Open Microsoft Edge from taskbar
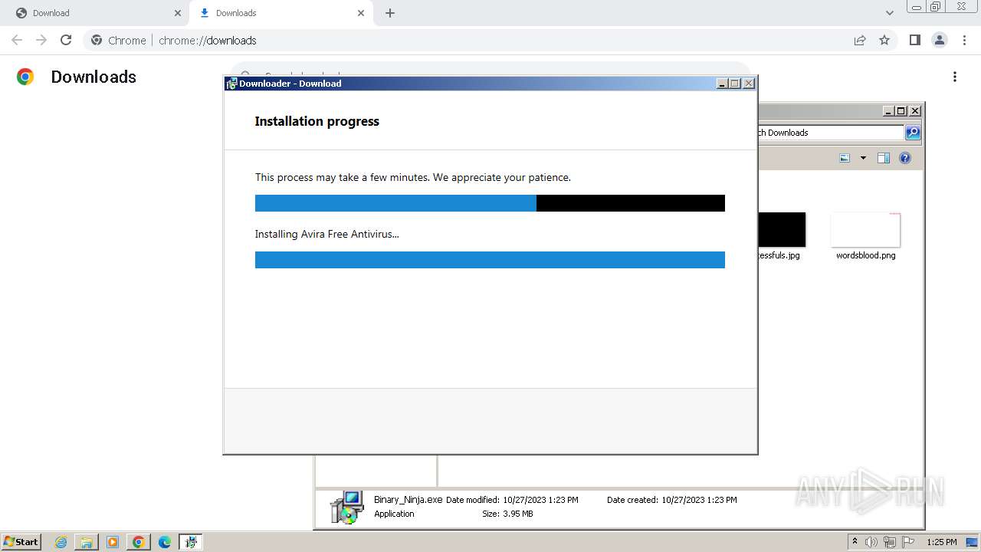Viewport: 981px width, 552px height. point(165,542)
